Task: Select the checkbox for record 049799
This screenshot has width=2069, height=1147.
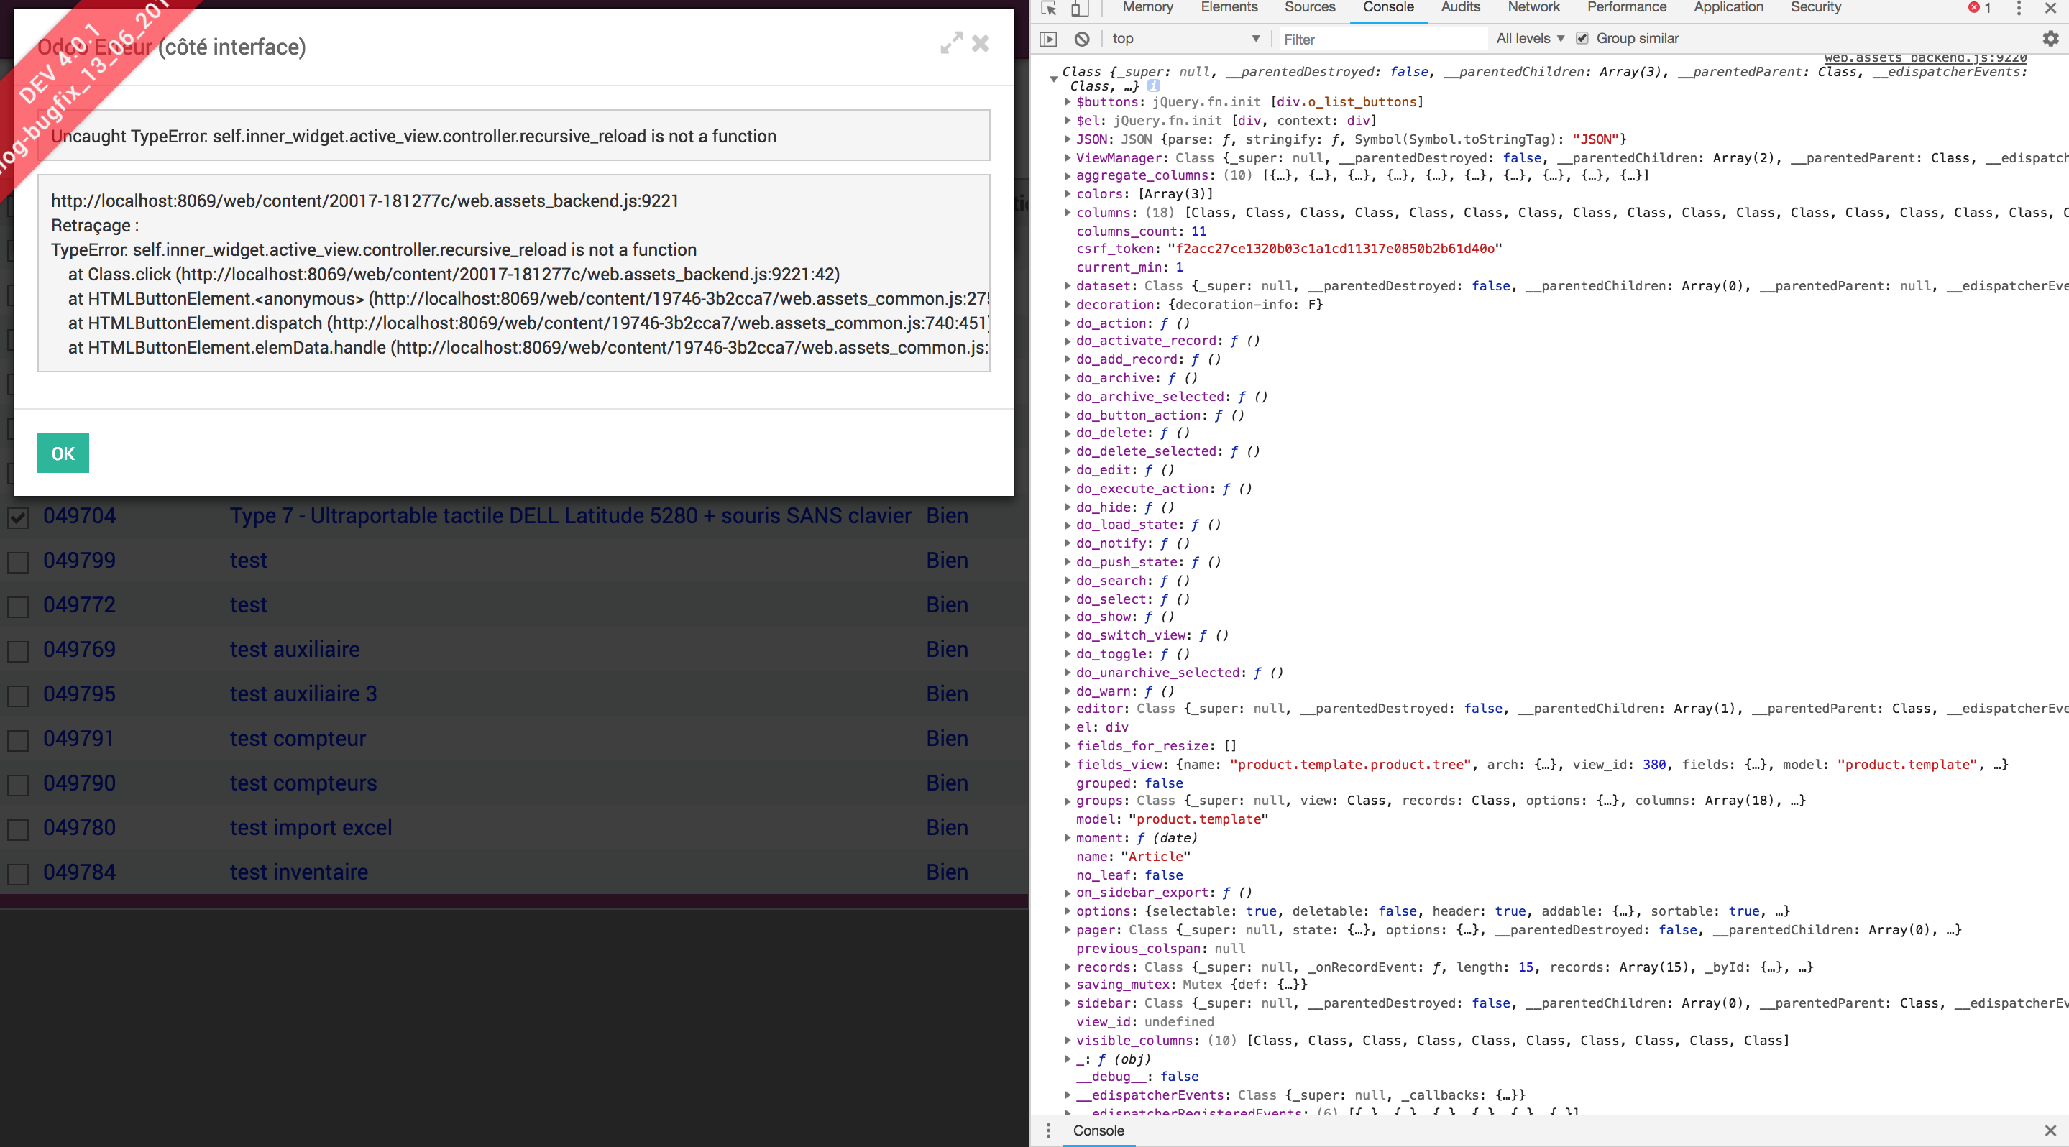Action: pyautogui.click(x=18, y=563)
